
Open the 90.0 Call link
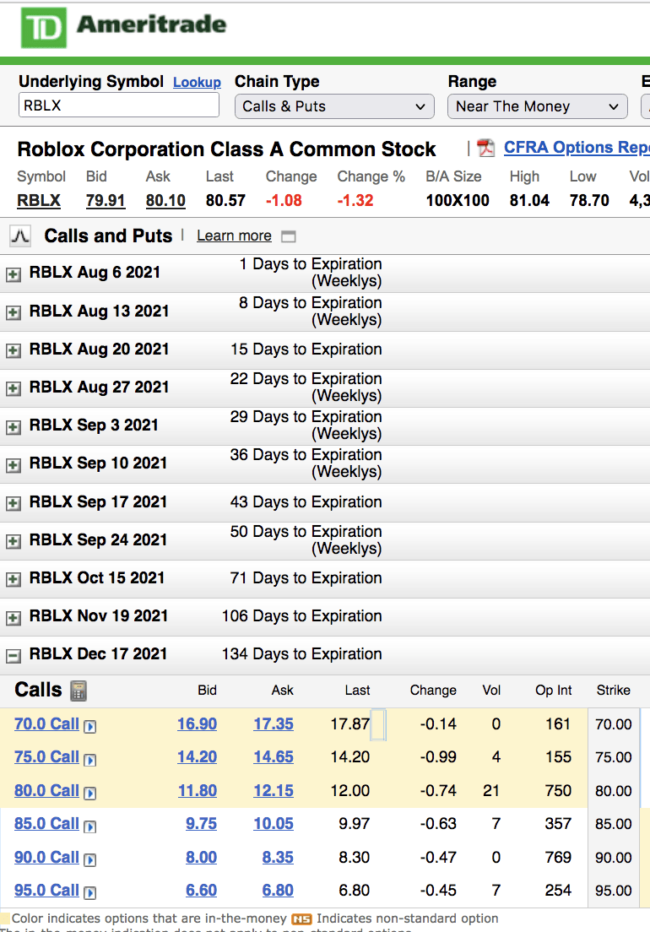click(x=46, y=857)
